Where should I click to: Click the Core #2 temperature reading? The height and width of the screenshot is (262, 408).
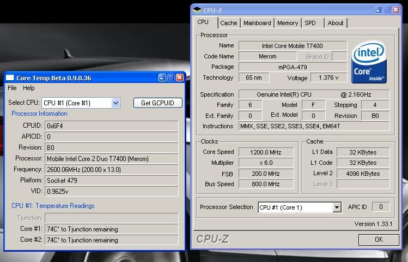[111, 240]
